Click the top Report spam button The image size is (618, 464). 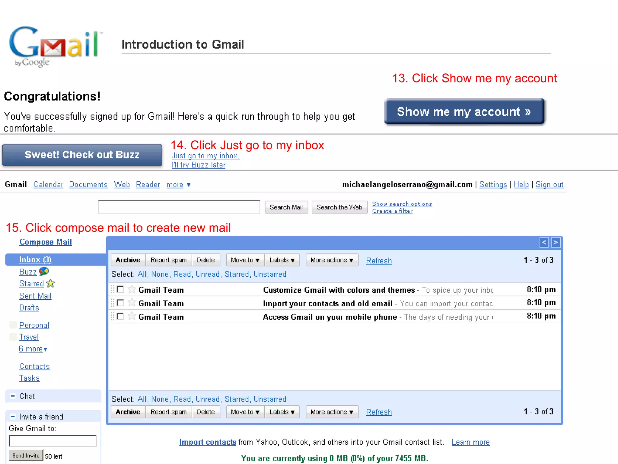tap(169, 260)
